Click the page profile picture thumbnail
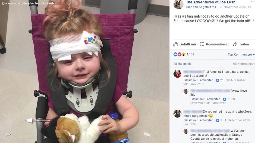This screenshot has height=143, width=255. tap(178, 4)
